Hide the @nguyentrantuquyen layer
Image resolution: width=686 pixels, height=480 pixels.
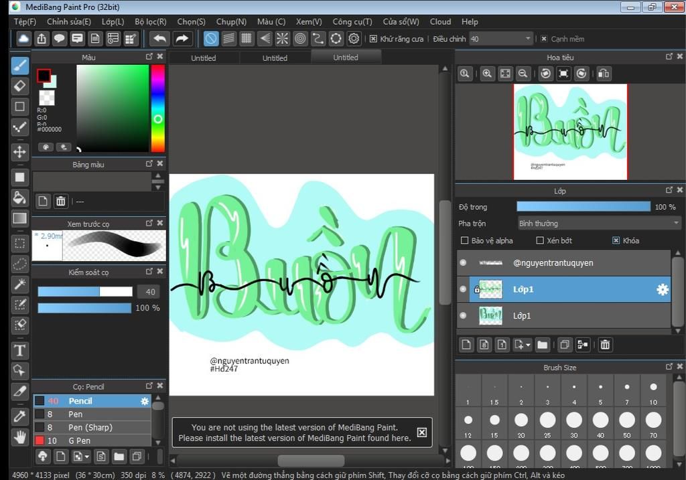tap(464, 262)
